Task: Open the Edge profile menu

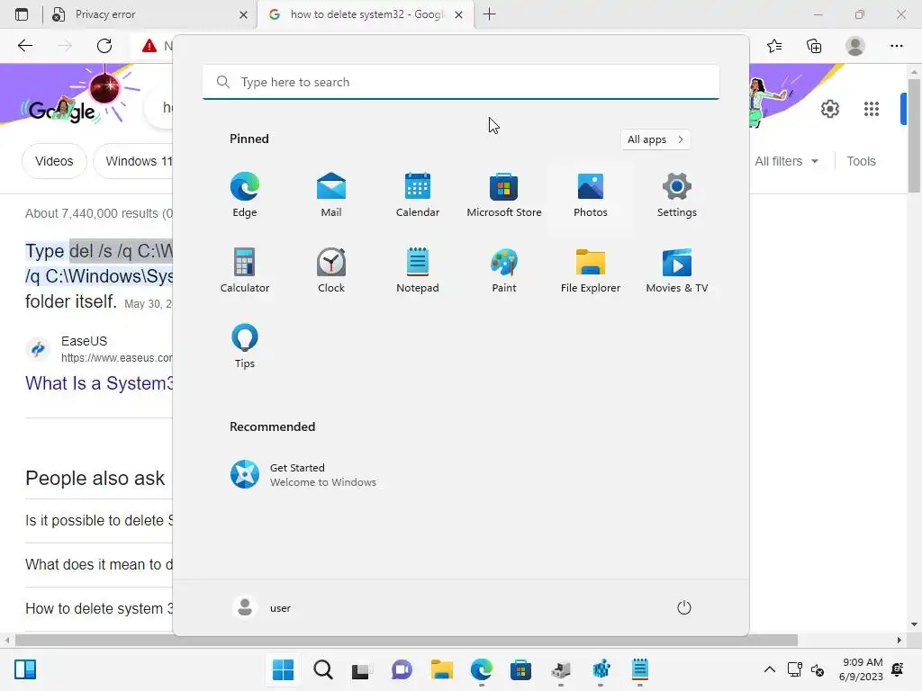Action: [x=855, y=46]
